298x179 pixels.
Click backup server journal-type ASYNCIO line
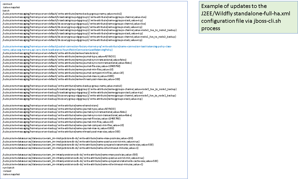click(59, 109)
